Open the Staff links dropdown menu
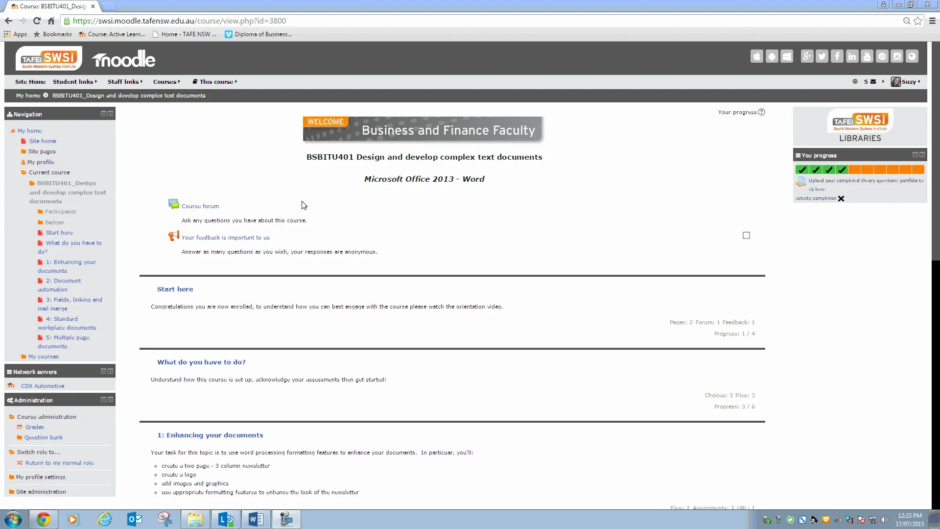Screen dimensions: 940x529 coord(125,82)
